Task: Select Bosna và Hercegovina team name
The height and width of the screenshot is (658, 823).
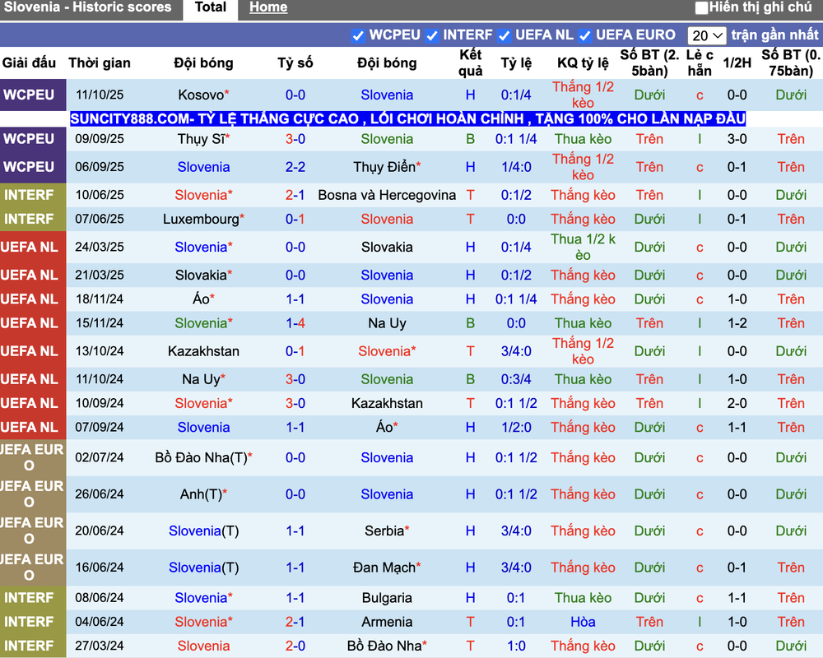Action: point(387,195)
